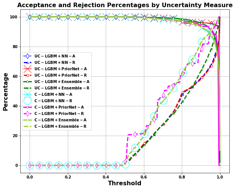This screenshot has width=235, height=189.
Task: Click the blue diamond legend marker for UC-LGBM+NN-A
Action: pyautogui.click(x=28, y=56)
